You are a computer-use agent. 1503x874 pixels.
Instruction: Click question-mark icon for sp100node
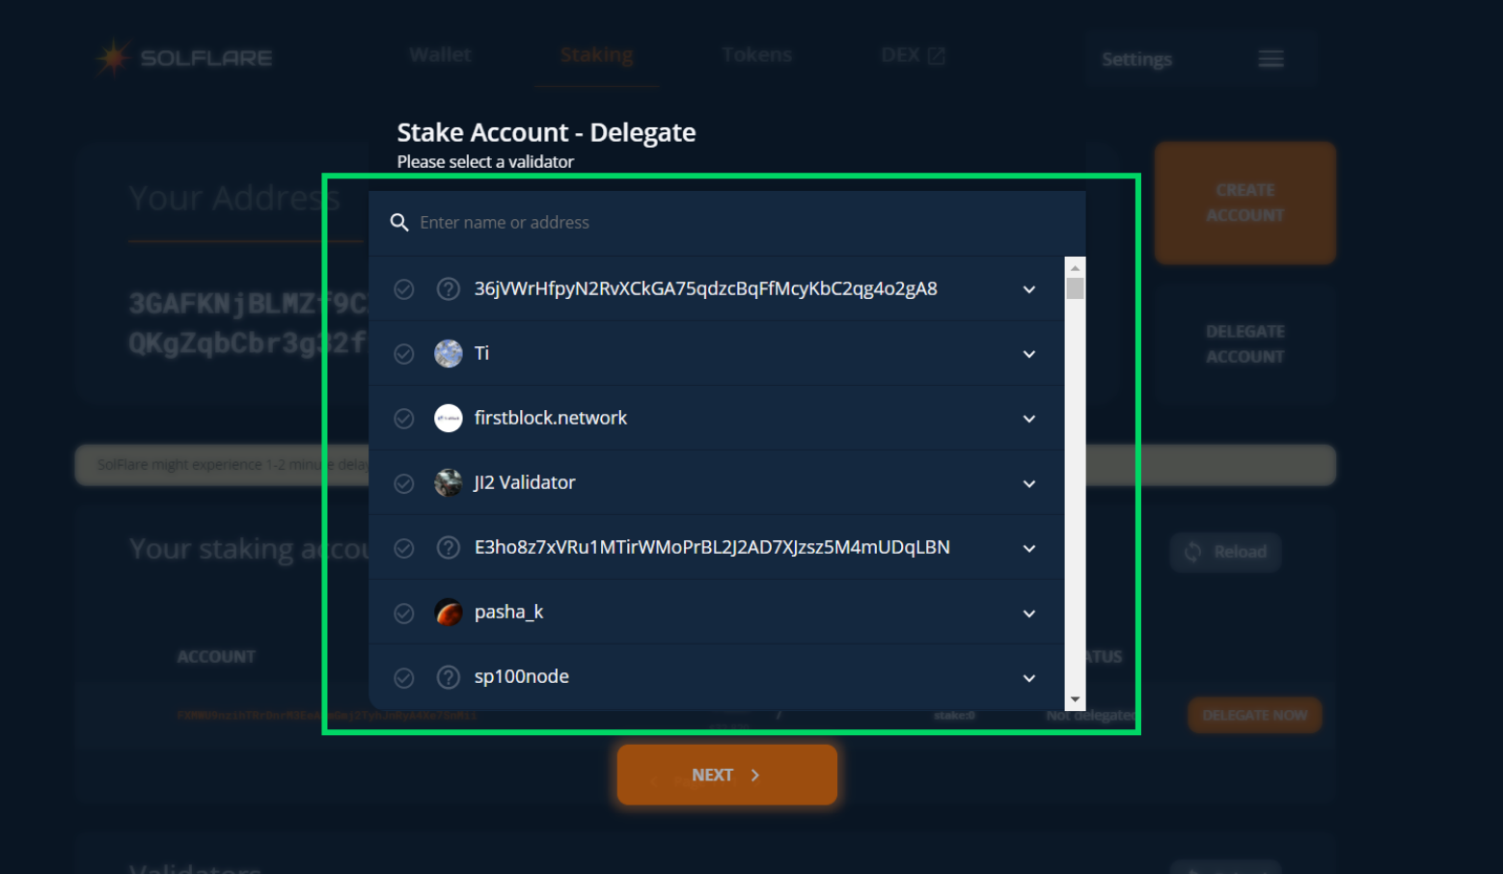[449, 677]
